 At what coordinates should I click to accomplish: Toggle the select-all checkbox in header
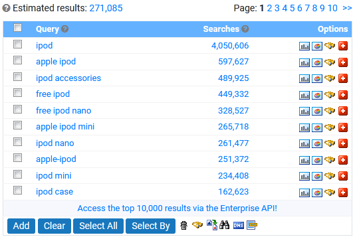click(17, 28)
